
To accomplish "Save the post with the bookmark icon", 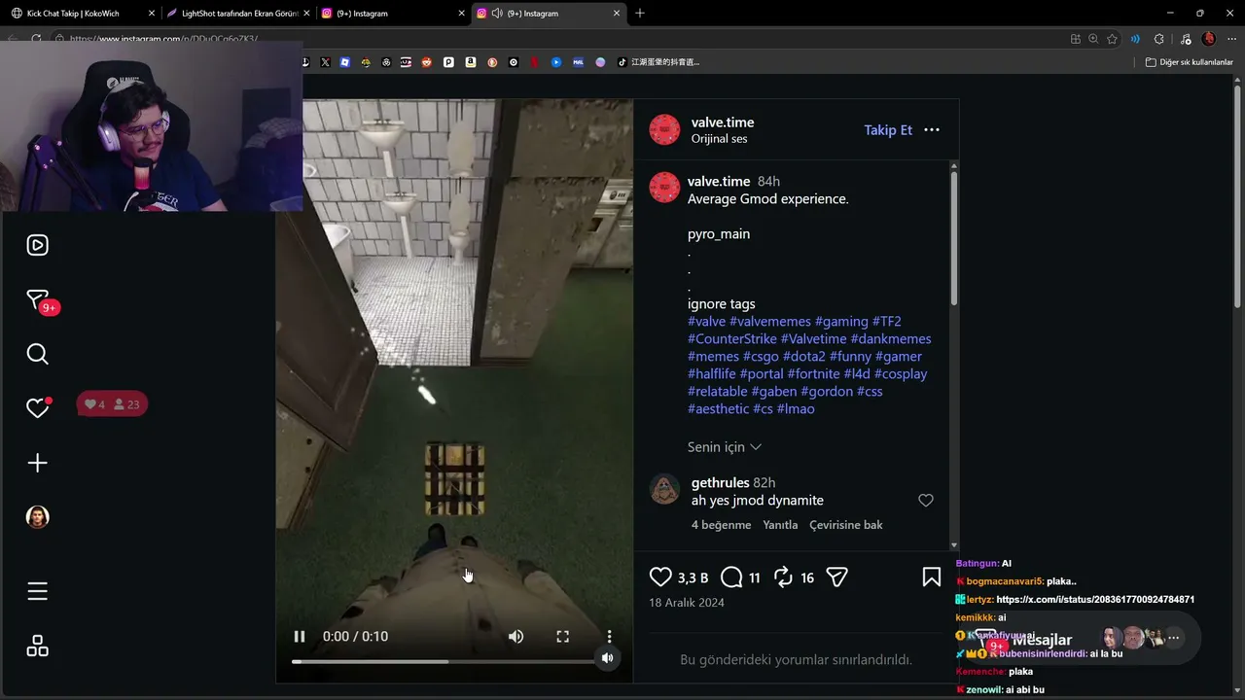I will coord(931,577).
